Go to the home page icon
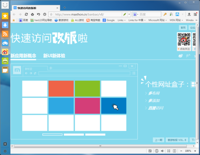Viewport: 200px width, 155px height. 32,14
